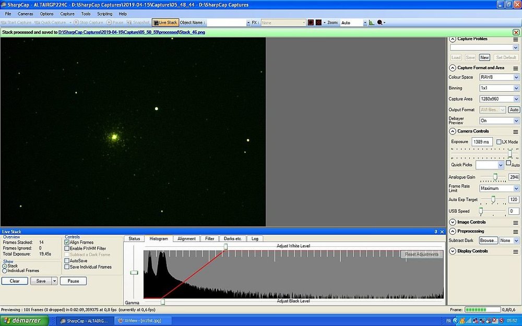
Task: Open the Tools menu
Action: 86,14
